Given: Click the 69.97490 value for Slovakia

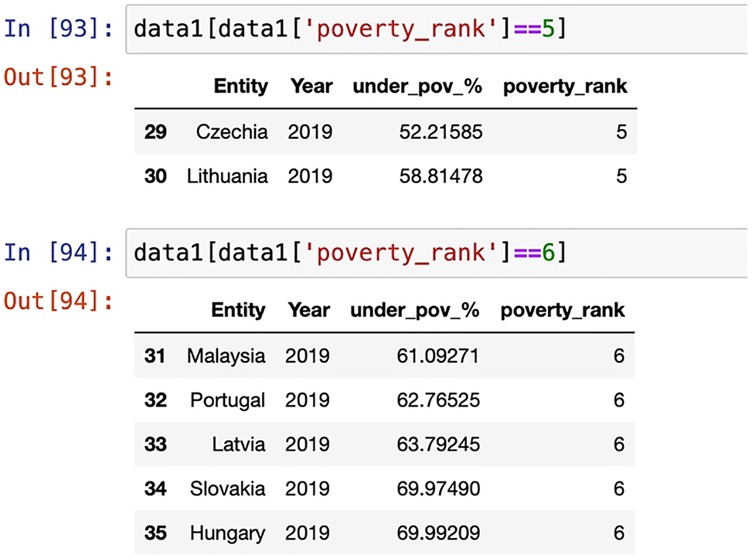Looking at the screenshot, I should coord(438,489).
